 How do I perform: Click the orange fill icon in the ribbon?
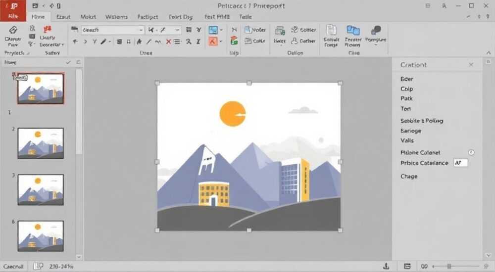pyautogui.click(x=213, y=42)
